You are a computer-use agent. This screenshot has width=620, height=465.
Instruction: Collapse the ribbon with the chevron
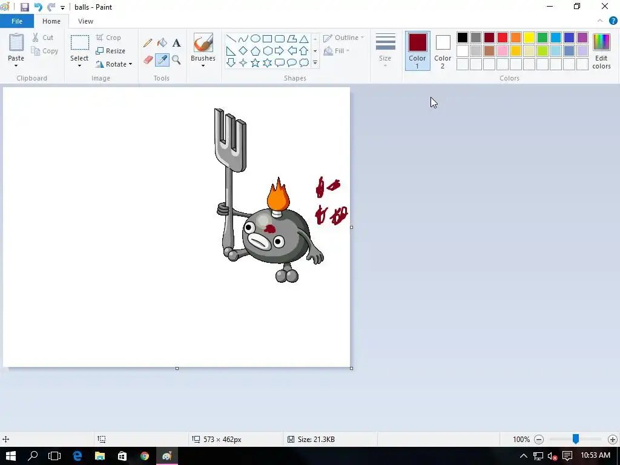(600, 21)
